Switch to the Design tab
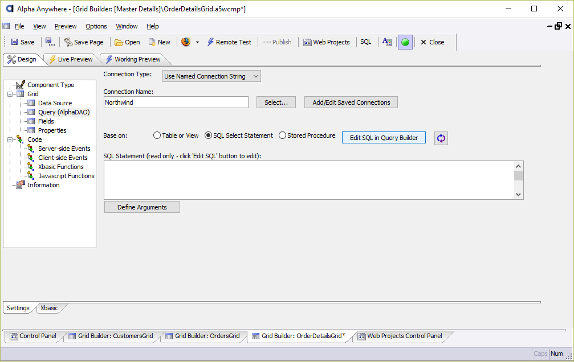This screenshot has width=574, height=362. [x=23, y=59]
